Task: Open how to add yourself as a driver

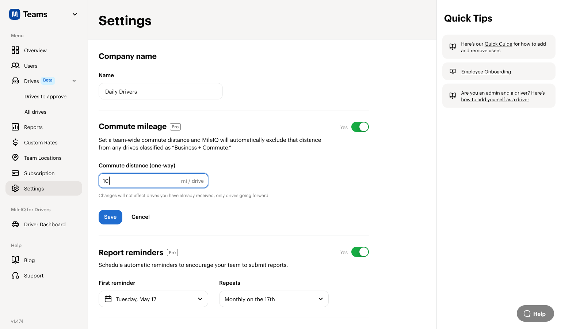Action: click(495, 99)
